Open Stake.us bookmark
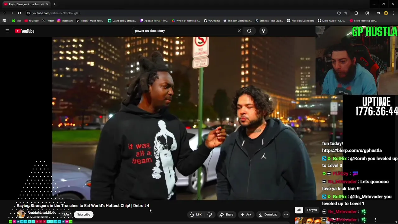This screenshot has width=398, height=224. coord(269,21)
